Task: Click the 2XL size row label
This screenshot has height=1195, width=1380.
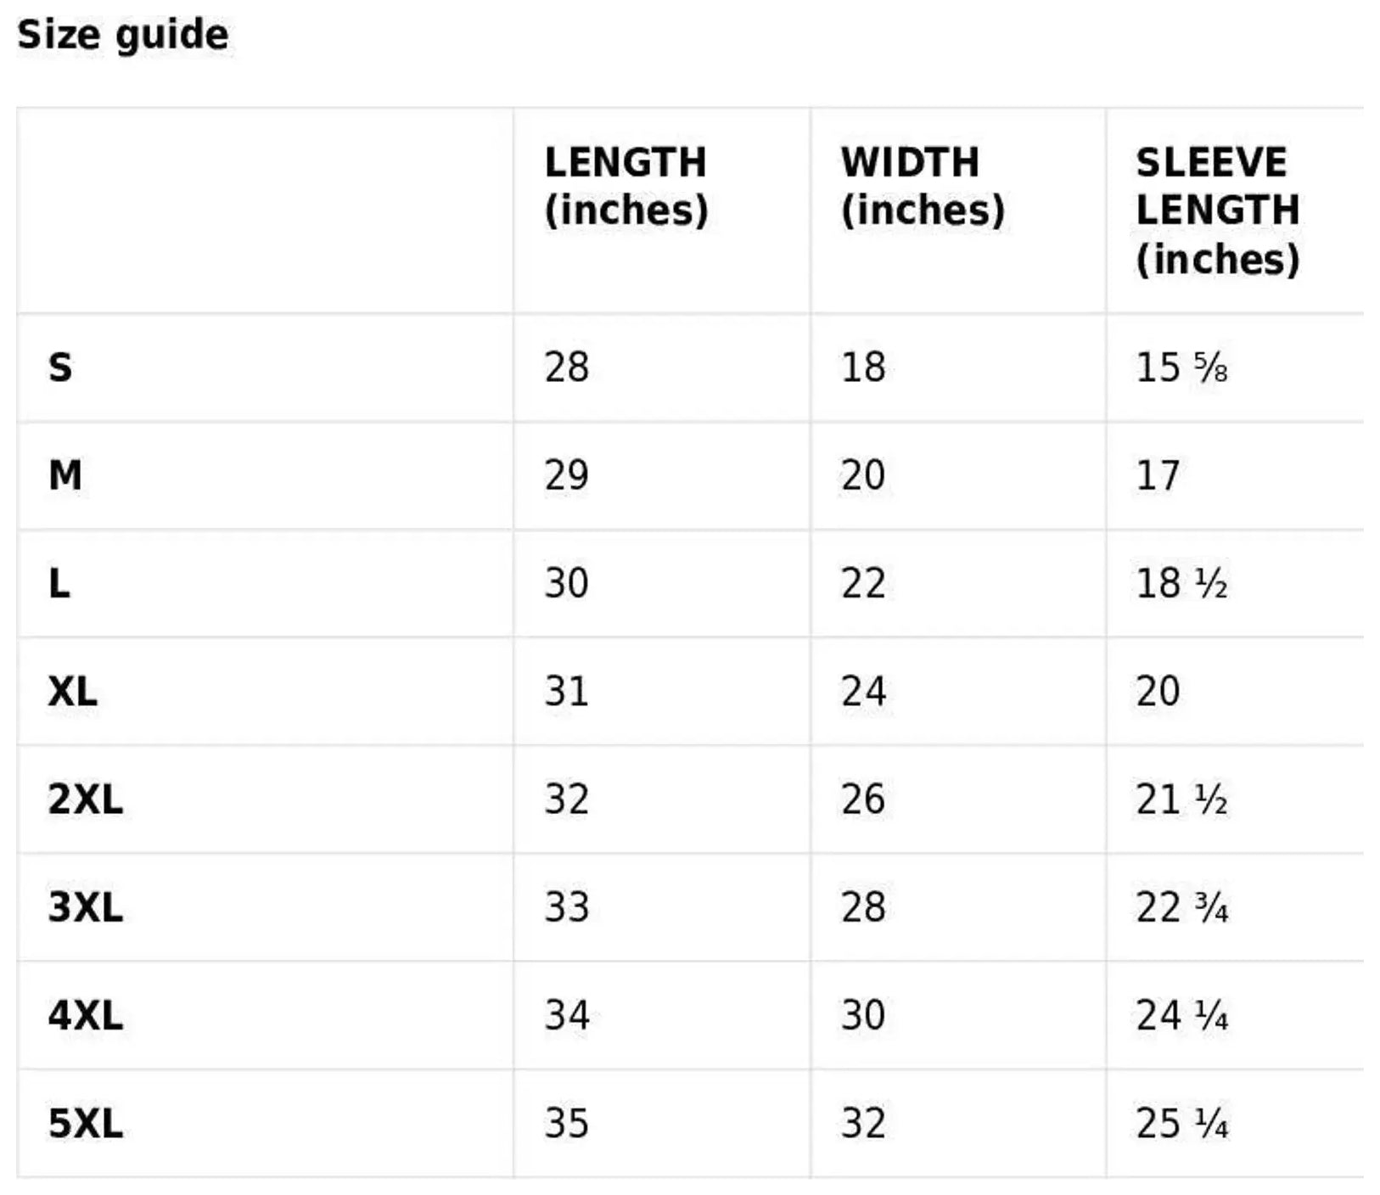Action: 85,799
